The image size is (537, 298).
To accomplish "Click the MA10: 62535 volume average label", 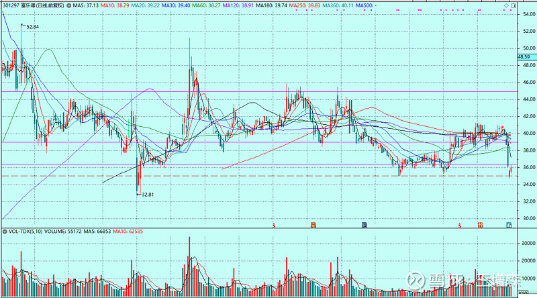I will [128, 232].
